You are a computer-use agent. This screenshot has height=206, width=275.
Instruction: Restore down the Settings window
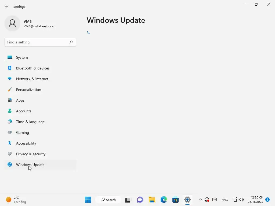(256, 4)
